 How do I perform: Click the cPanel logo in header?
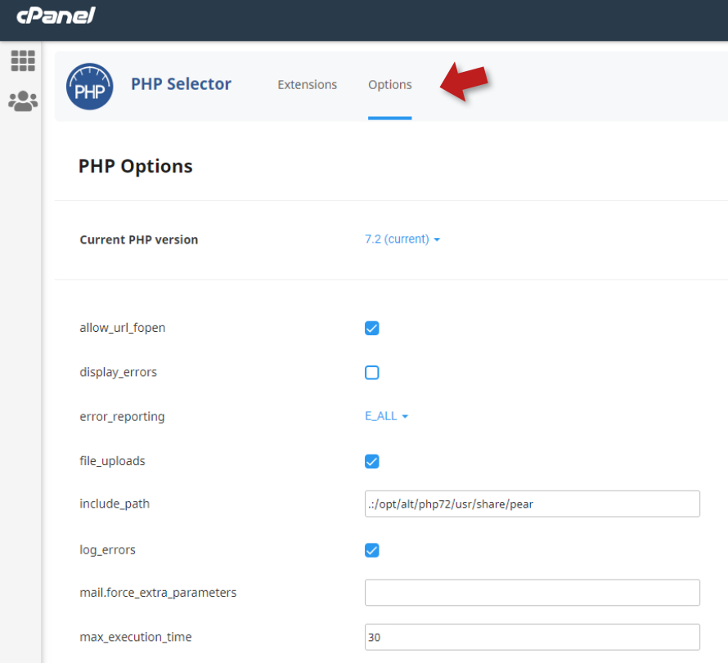point(56,16)
